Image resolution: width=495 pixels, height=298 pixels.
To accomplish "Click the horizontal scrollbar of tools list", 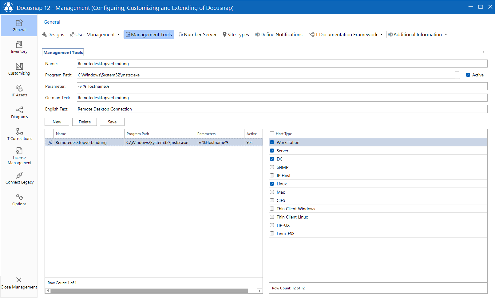I will click(149, 291).
